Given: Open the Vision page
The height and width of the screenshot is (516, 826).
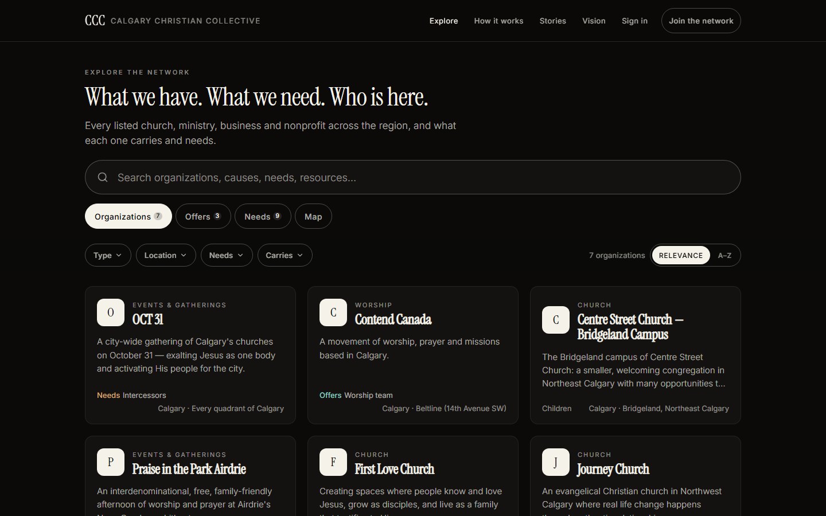Looking at the screenshot, I should (594, 21).
